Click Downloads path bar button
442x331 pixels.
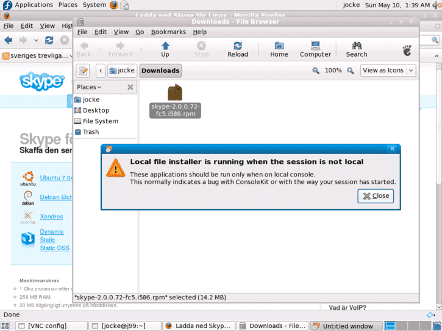[160, 71]
